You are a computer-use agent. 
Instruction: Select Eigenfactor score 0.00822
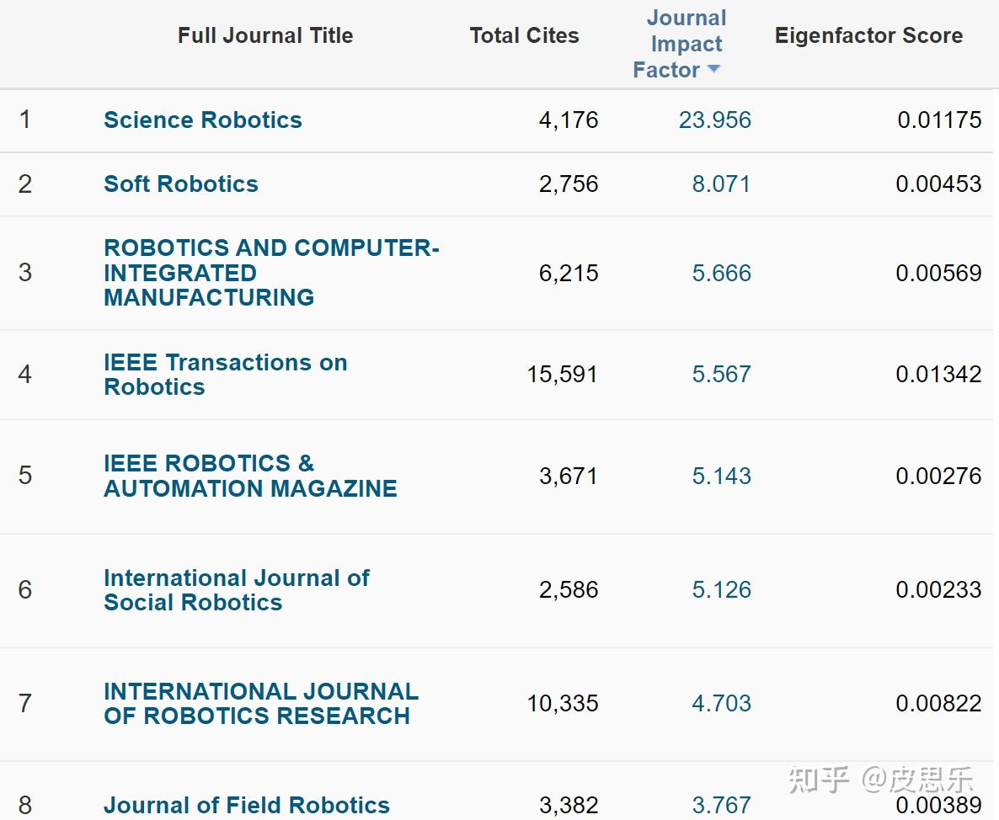click(938, 704)
